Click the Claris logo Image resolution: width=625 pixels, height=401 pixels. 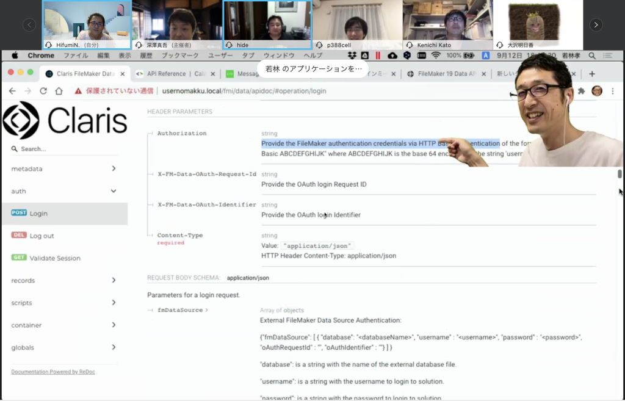(x=65, y=120)
